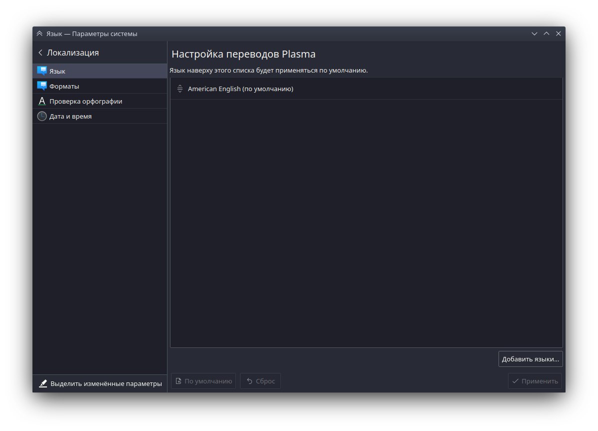Grab the reorder handle of American English
Image resolution: width=598 pixels, height=431 pixels.
(x=180, y=89)
